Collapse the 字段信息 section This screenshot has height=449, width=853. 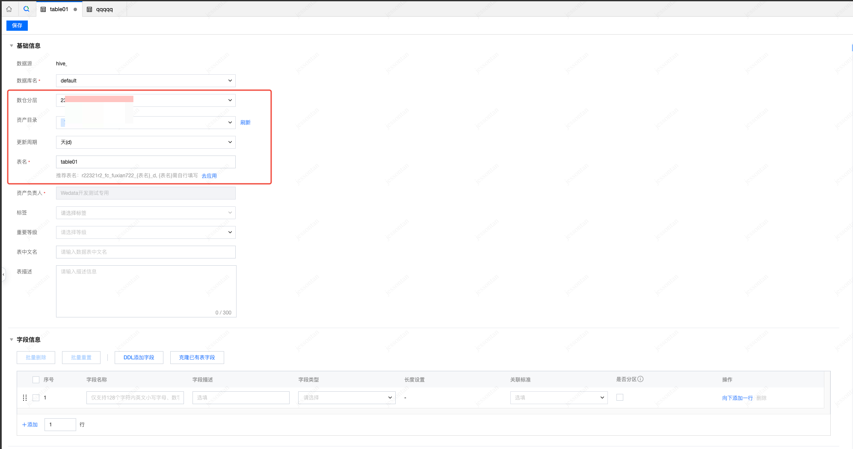tap(12, 340)
